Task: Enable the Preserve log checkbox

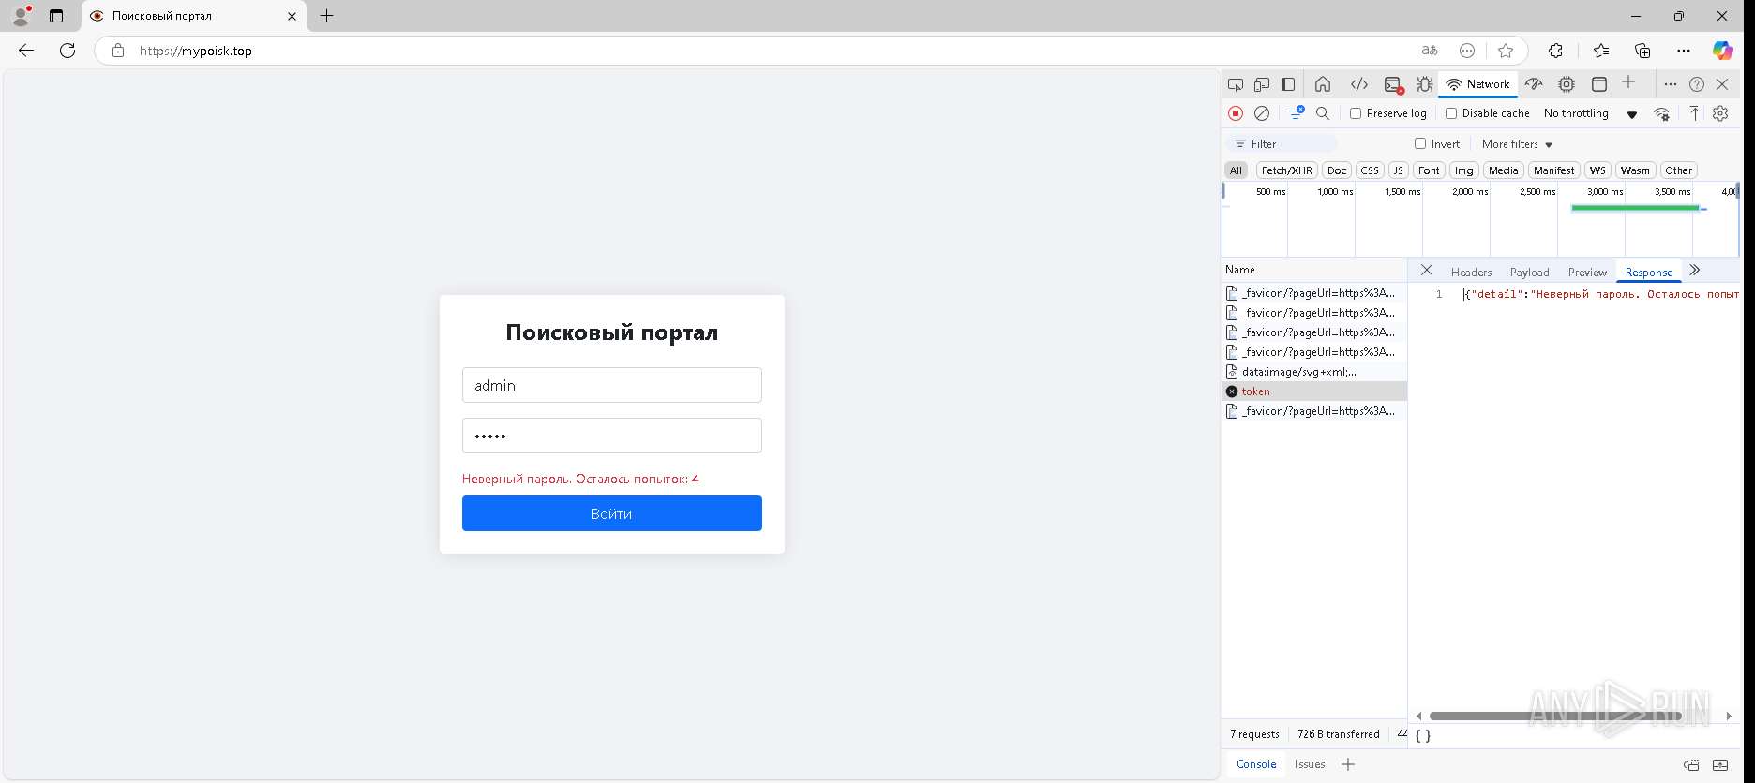Action: (1356, 113)
